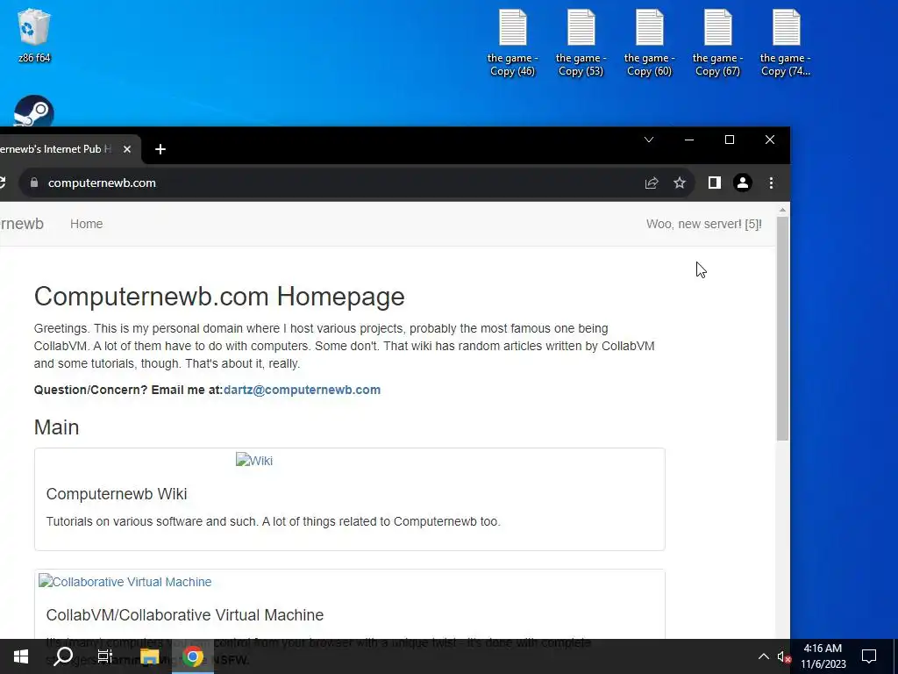Click CollabVM/Collaborative Virtual Machine heading
The width and height of the screenshot is (898, 674).
click(184, 615)
